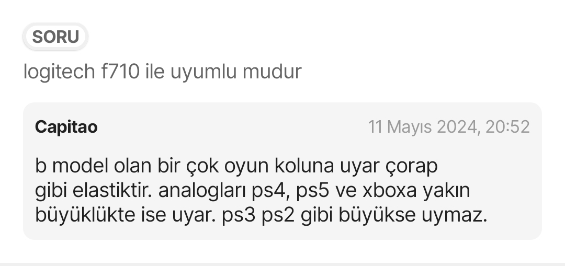Click 'f710' in the question text
565x267 pixels.
pos(120,71)
